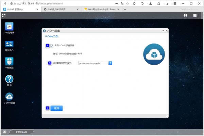This screenshot has width=204, height=136.
Task: Switch to the NAS knowledge base tab
Action: tap(62, 10)
